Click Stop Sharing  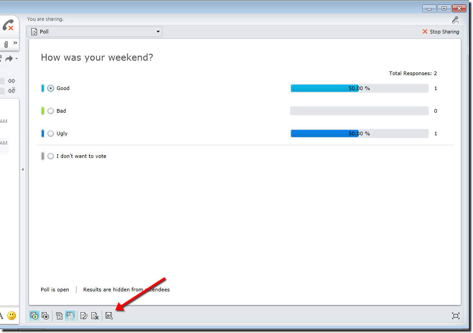(x=440, y=32)
